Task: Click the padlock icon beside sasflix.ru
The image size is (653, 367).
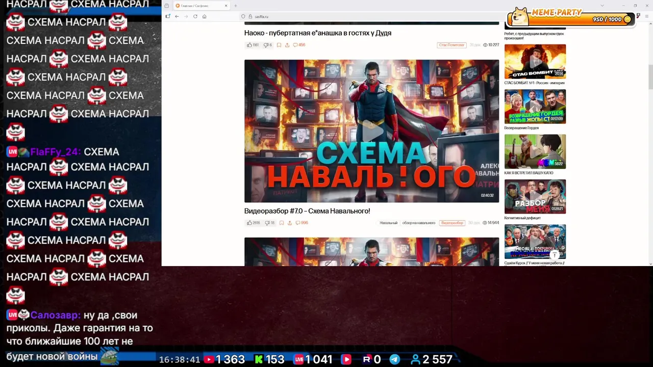Action: point(250,16)
